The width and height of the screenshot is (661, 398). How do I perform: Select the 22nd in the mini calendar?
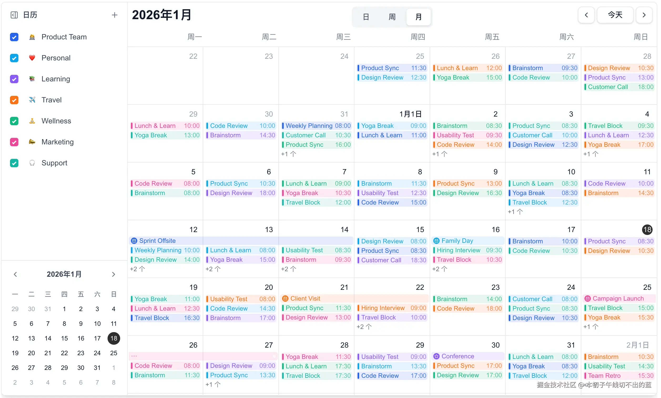click(x=64, y=353)
